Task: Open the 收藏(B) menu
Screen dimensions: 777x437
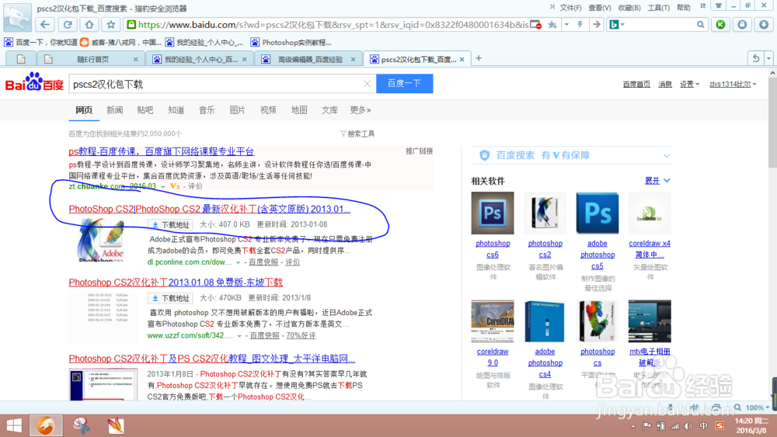Action: click(x=629, y=8)
